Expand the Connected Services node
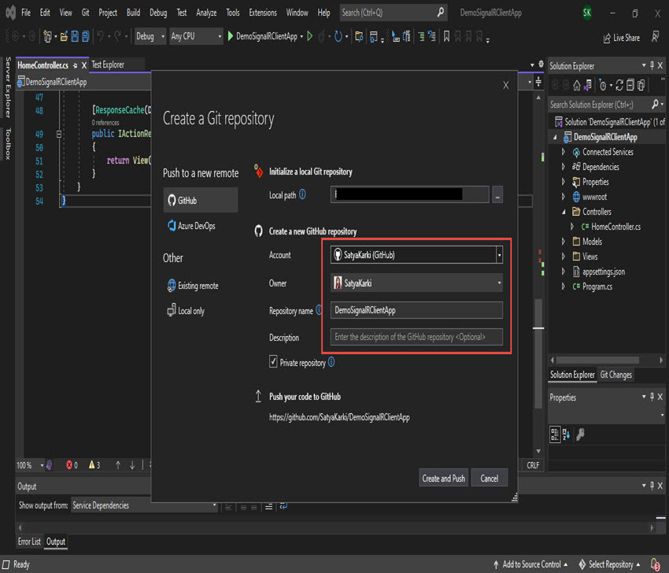This screenshot has width=669, height=573. click(564, 151)
